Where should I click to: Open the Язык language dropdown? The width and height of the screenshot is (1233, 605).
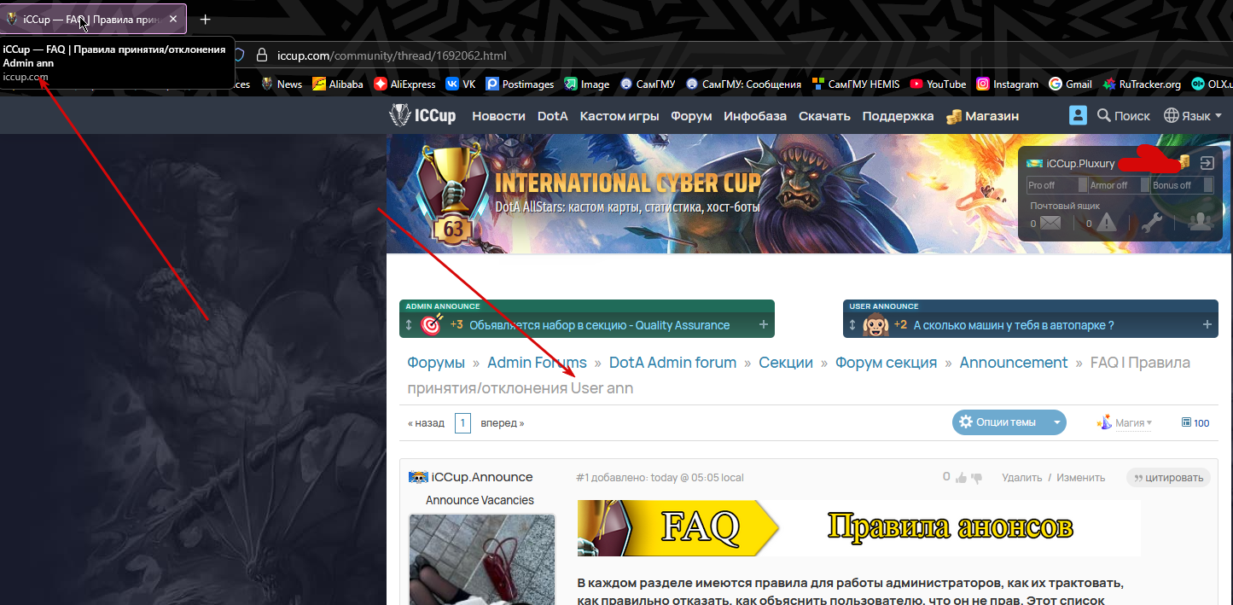click(x=1193, y=115)
